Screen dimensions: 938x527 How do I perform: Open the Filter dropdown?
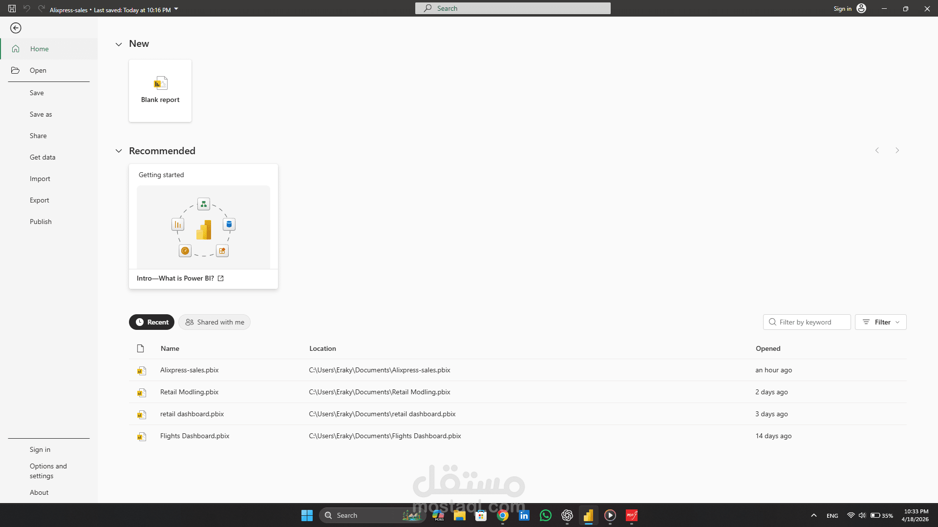tap(880, 322)
